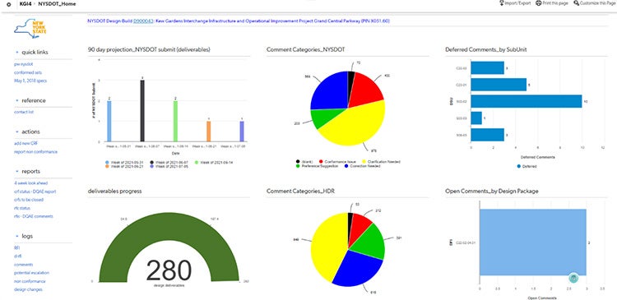Click the Import/Export icon
This screenshot has width=617, height=300.
click(502, 3)
